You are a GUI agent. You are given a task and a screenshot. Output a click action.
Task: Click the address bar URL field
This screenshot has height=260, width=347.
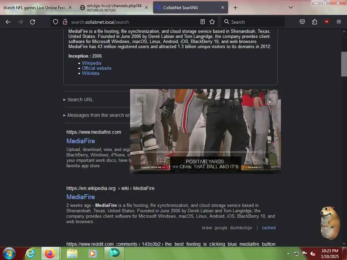point(134,22)
